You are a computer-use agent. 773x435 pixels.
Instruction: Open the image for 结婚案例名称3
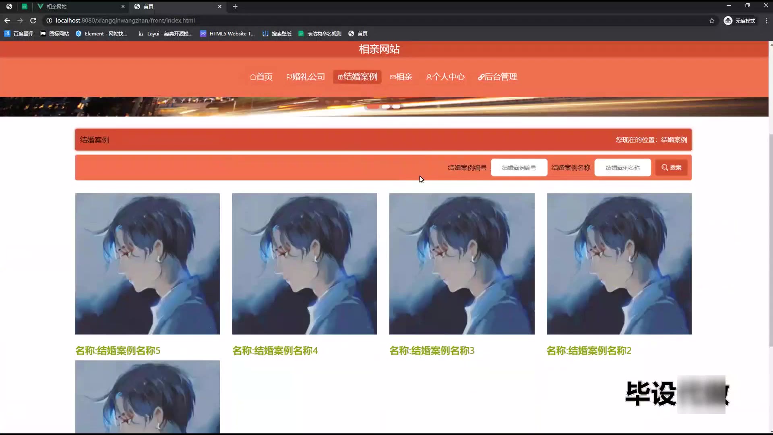[462, 264]
